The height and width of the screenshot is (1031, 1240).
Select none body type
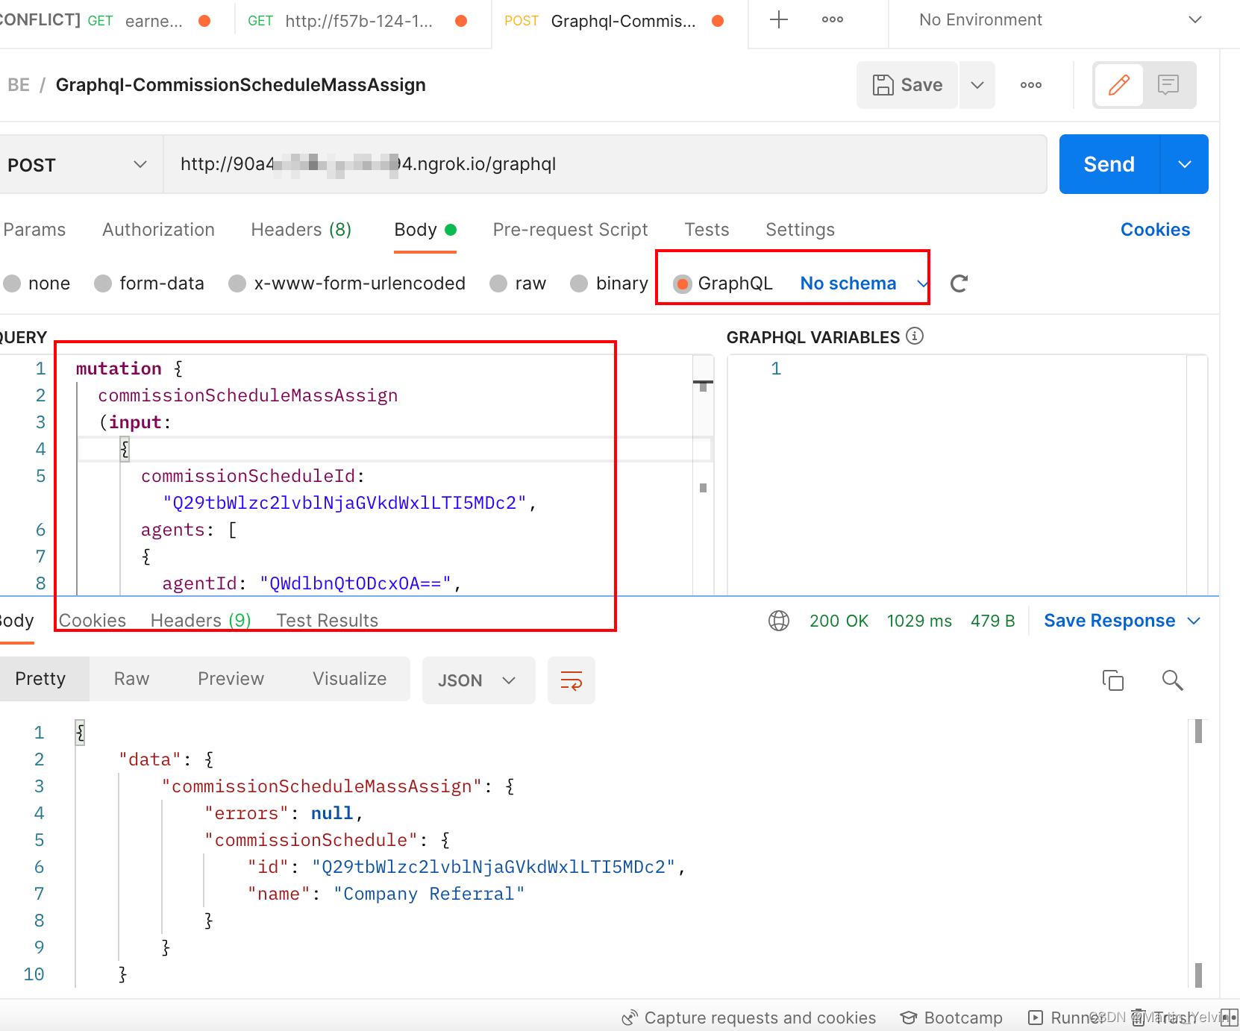coord(37,283)
